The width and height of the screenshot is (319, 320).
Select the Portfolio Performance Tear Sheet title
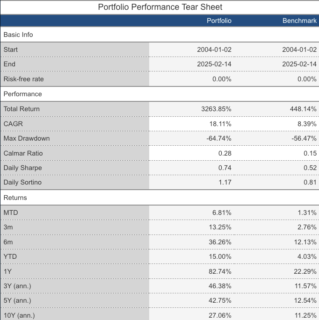pyautogui.click(x=160, y=7)
